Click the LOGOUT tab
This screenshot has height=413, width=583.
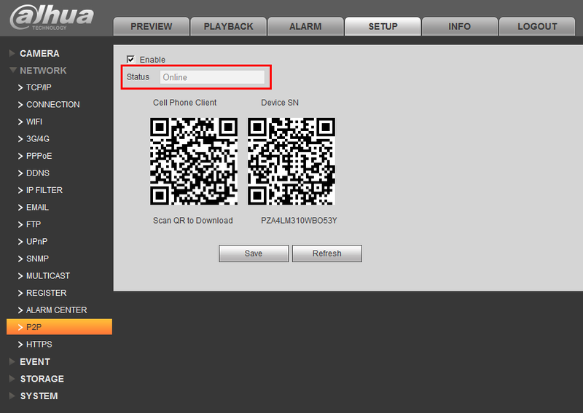coord(537,26)
